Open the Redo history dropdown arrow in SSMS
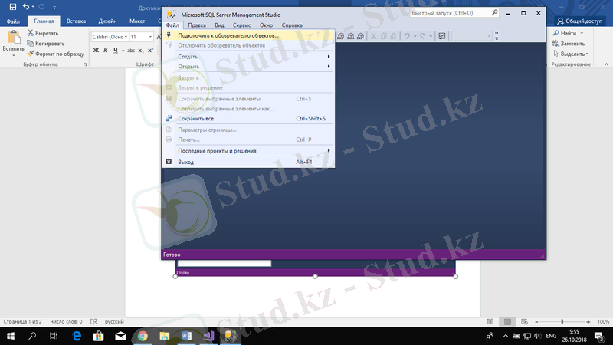This screenshot has height=345, width=613. 431,36
